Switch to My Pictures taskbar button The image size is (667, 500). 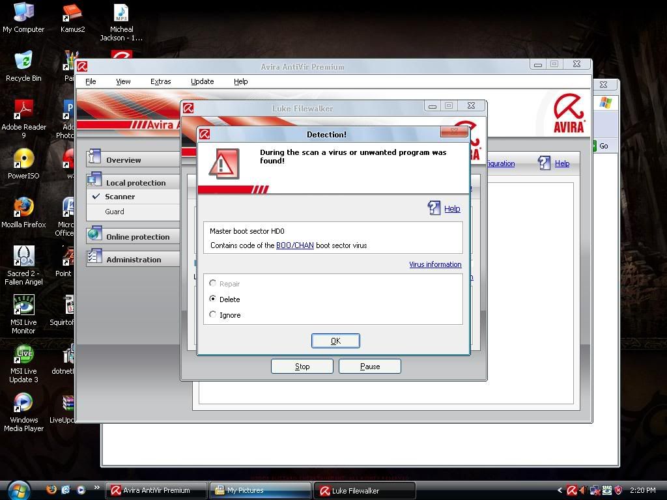(261, 490)
